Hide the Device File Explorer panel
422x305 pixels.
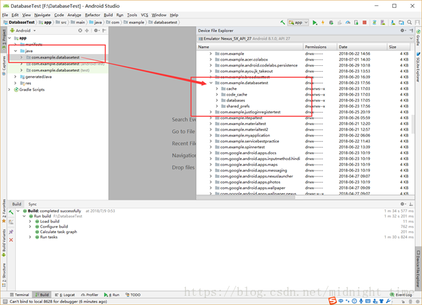point(411,31)
